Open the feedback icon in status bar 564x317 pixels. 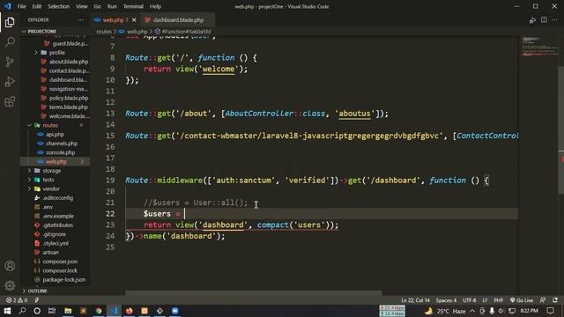543,300
